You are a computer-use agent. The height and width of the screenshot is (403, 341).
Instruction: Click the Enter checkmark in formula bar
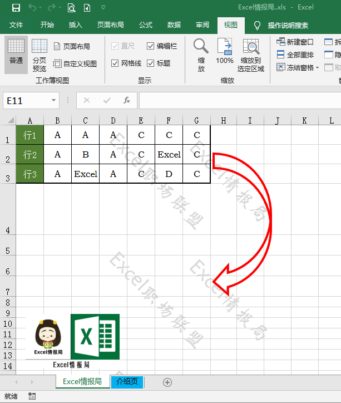point(107,100)
